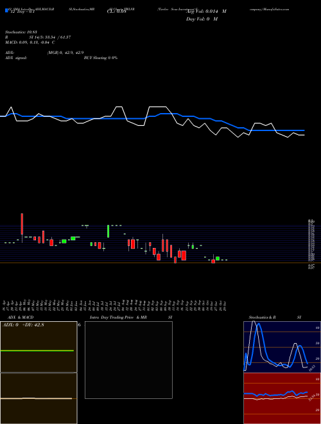Open the ADX & MACD panel title
The width and height of the screenshot is (321, 424).
click(x=21, y=317)
